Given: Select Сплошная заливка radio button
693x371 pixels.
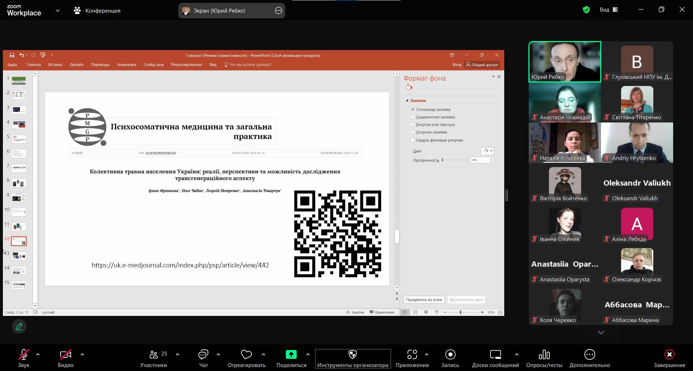Looking at the screenshot, I should pos(413,109).
